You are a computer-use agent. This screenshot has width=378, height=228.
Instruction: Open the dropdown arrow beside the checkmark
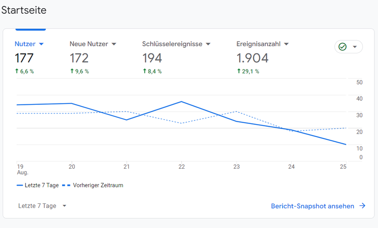click(x=355, y=47)
